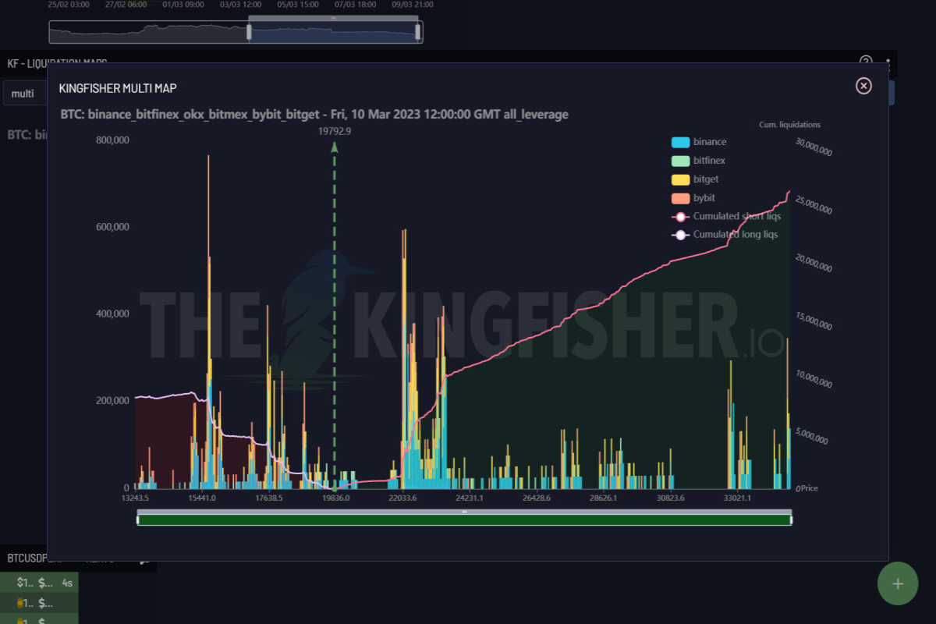Click the 600,000 left axis label
Screen dimensions: 936x624
[x=112, y=227]
